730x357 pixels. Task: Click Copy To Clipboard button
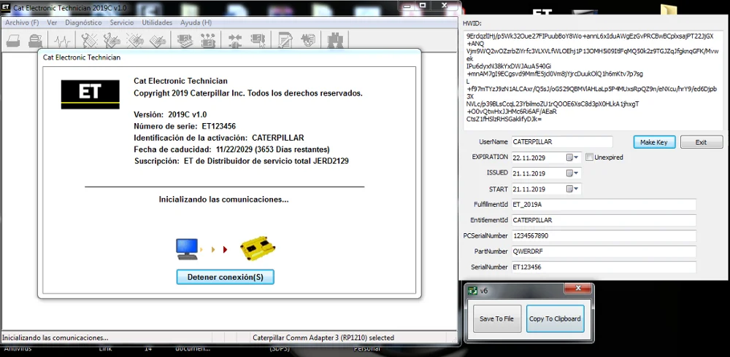coord(555,319)
